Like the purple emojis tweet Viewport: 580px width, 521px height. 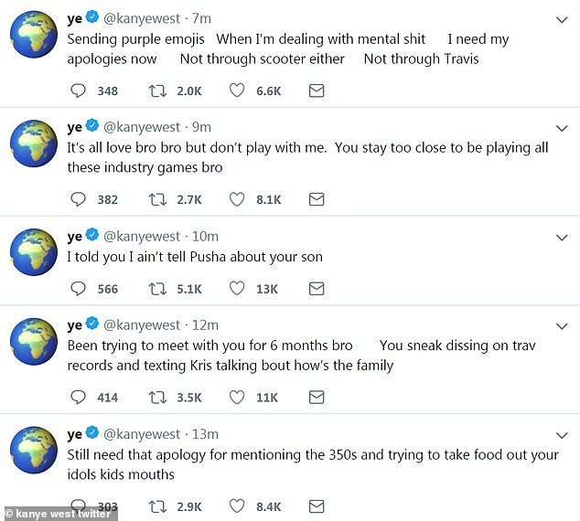click(x=237, y=90)
